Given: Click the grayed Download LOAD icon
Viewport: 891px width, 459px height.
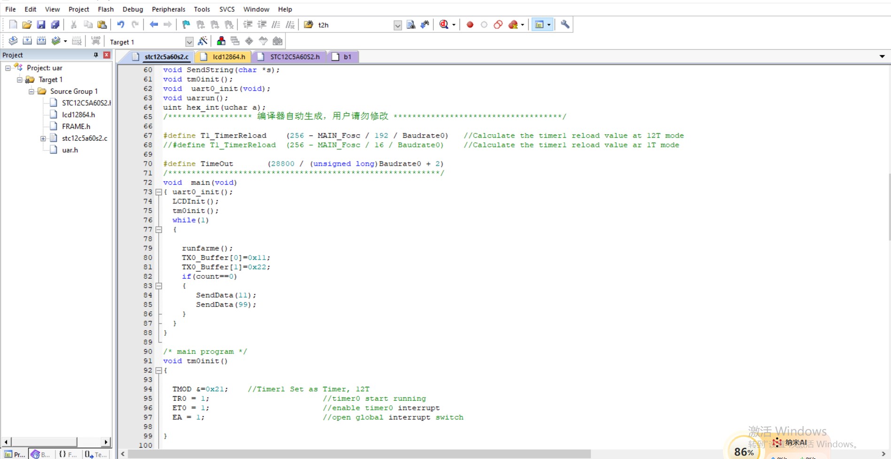Looking at the screenshot, I should (x=96, y=41).
